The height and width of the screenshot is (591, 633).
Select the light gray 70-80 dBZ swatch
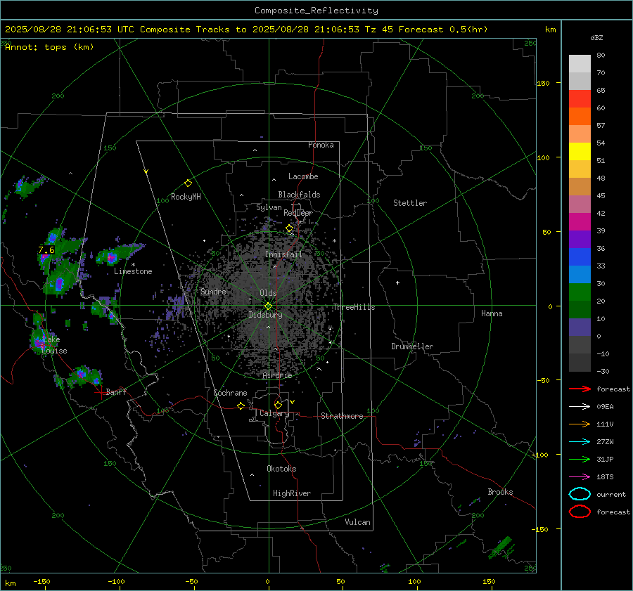[x=580, y=63]
